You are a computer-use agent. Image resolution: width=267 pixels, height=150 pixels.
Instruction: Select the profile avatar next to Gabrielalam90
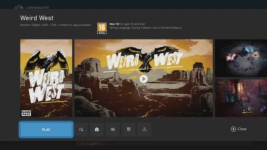19,7
